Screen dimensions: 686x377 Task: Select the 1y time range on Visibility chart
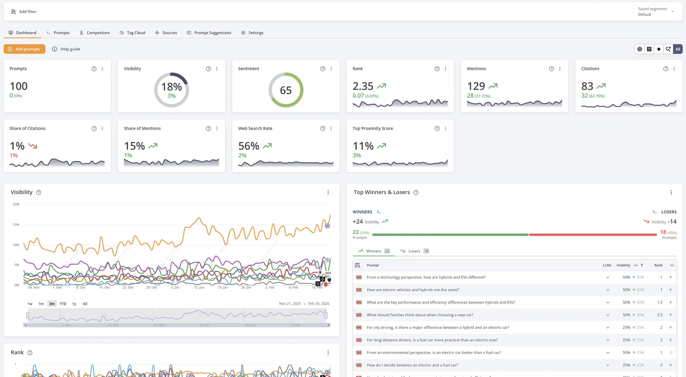[x=74, y=304]
